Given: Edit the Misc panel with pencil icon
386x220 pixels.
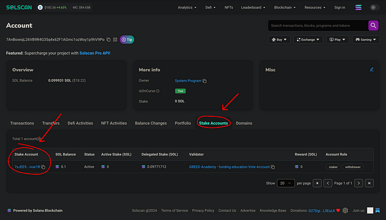Looking at the screenshot, I should click(372, 69).
